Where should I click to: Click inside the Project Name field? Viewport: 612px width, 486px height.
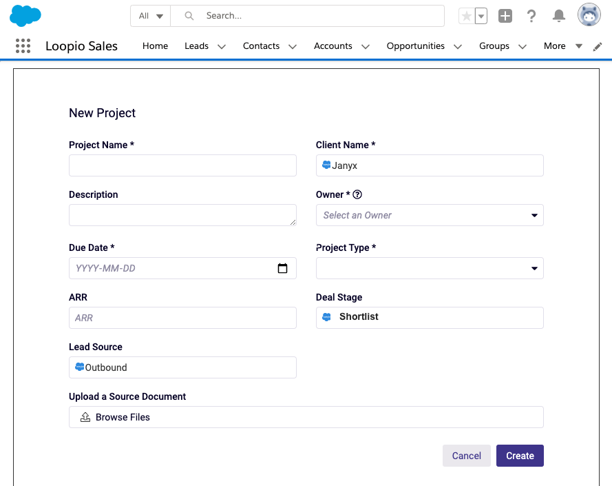click(x=182, y=165)
